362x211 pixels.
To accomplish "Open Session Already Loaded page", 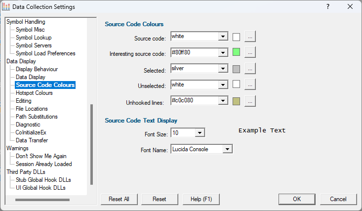I will (44, 164).
